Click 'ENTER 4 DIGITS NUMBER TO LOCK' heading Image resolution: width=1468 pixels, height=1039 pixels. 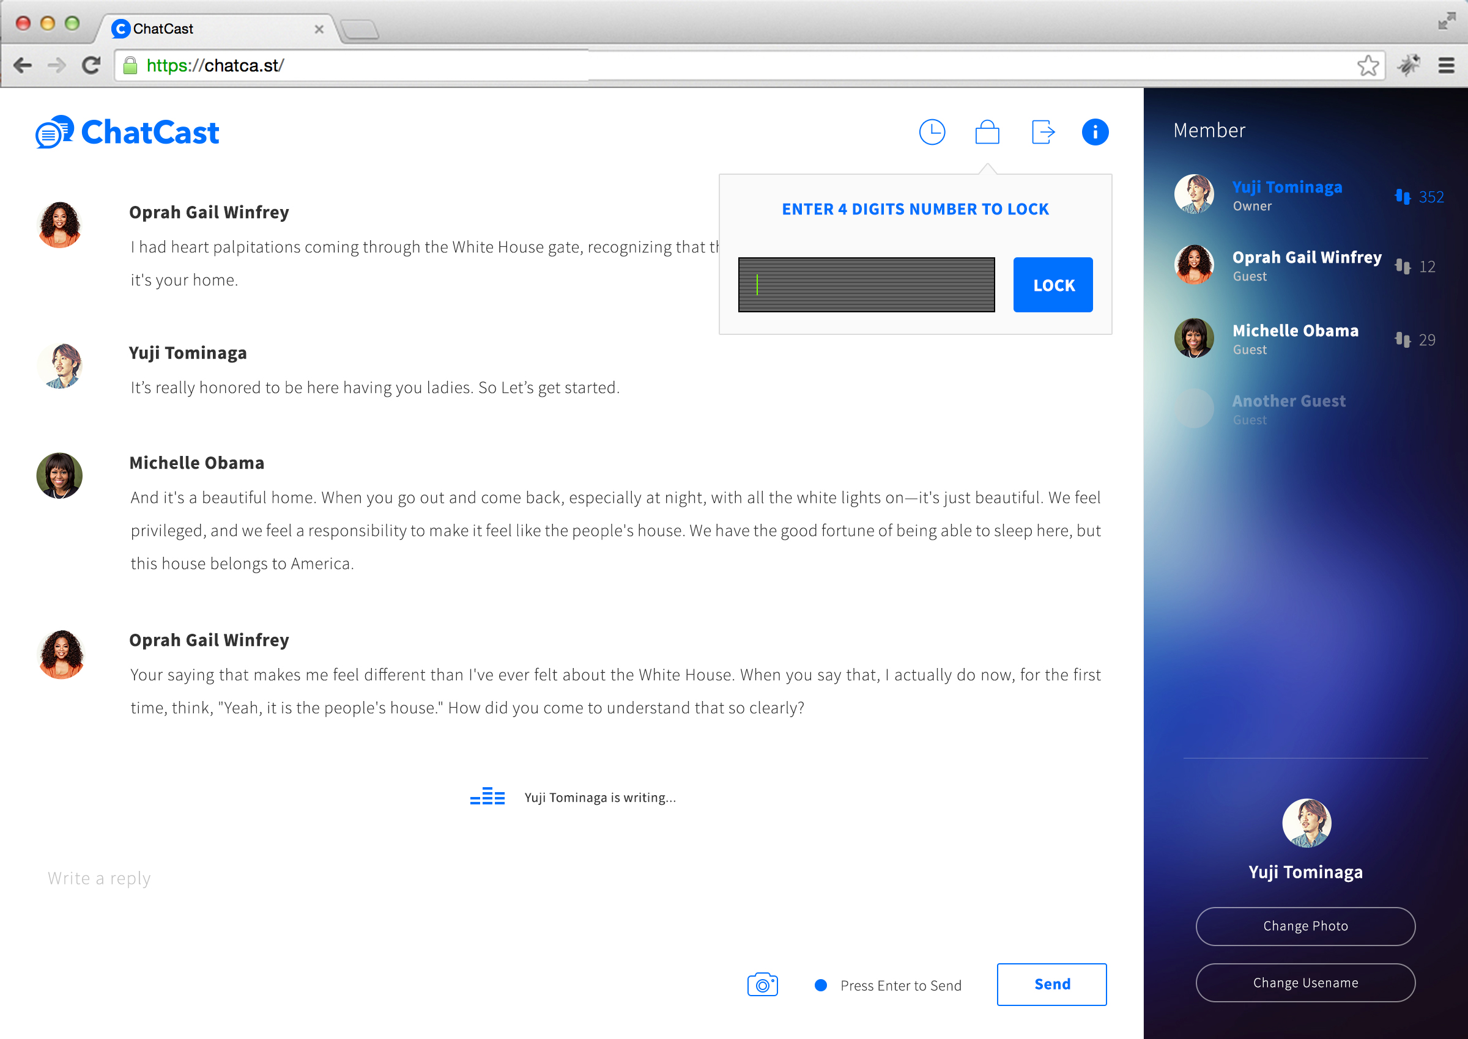pos(915,209)
